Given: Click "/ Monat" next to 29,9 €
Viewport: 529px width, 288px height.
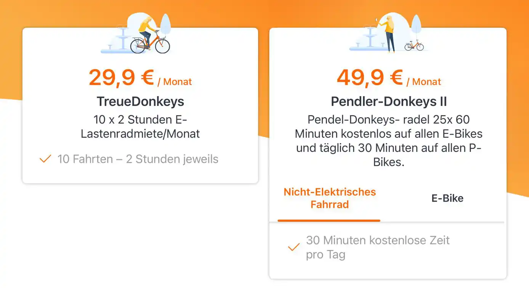Looking at the screenshot, I should (x=175, y=82).
